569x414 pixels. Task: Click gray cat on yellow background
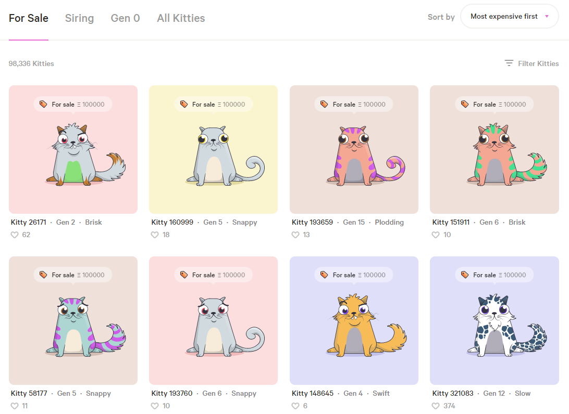point(225,156)
